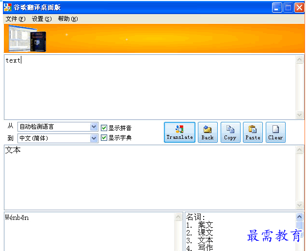Click up arrow of pinyin panel scrollbar
Screen dimensions: 306x251
(178, 217)
